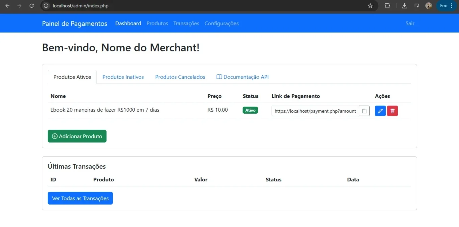
Task: Open the browser downloads icon
Action: pyautogui.click(x=405, y=6)
